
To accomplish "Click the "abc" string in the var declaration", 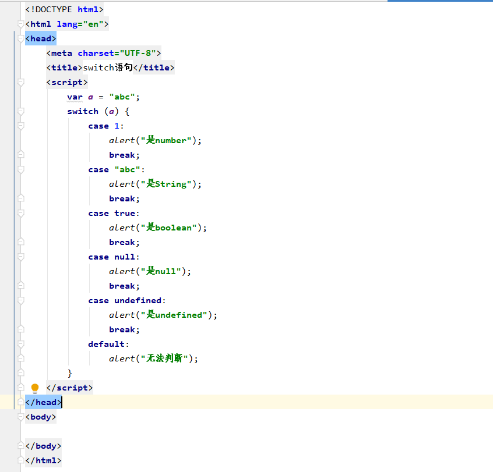I will tap(122, 97).
